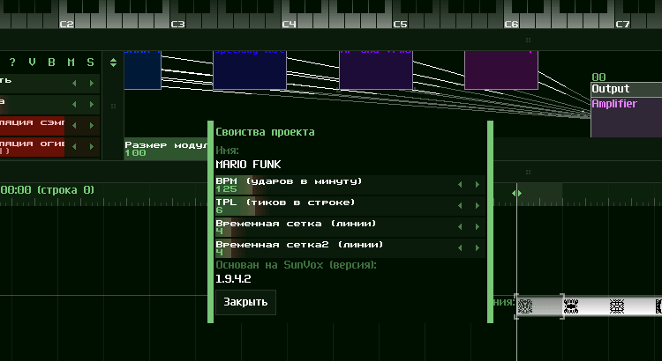Select the purple module in the middle

(376, 70)
